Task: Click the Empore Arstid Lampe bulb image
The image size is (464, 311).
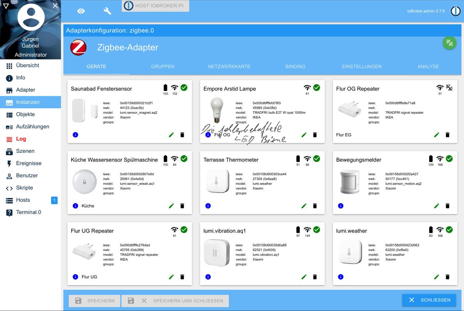Action: 217,110
